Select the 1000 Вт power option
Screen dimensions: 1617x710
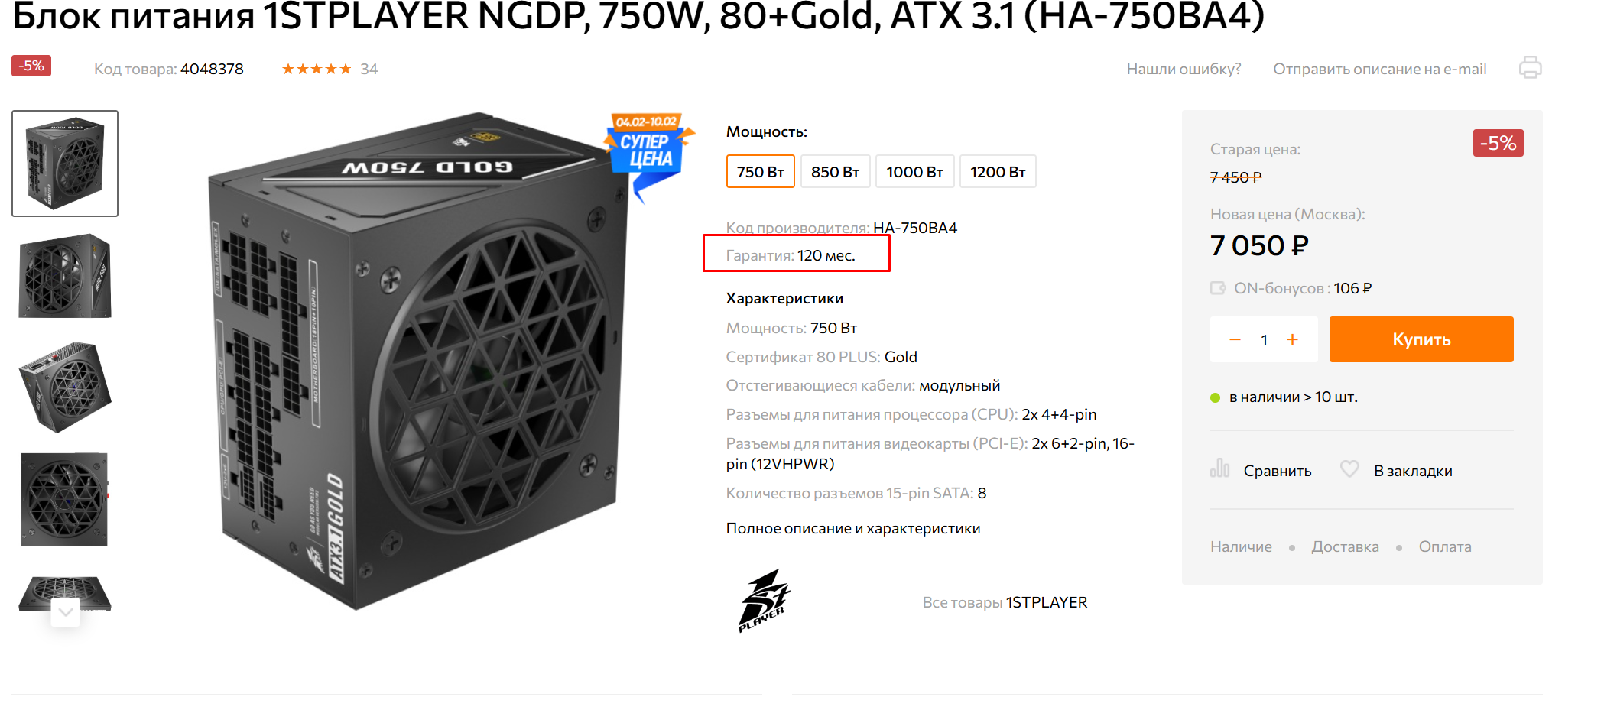tap(914, 171)
